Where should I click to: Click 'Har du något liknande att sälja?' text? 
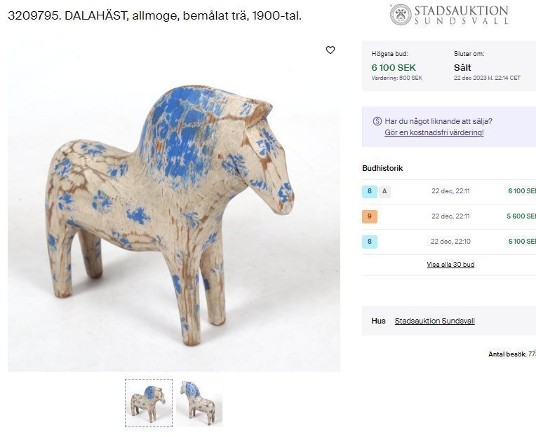[x=438, y=121]
